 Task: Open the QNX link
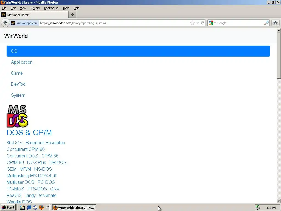click(x=55, y=189)
